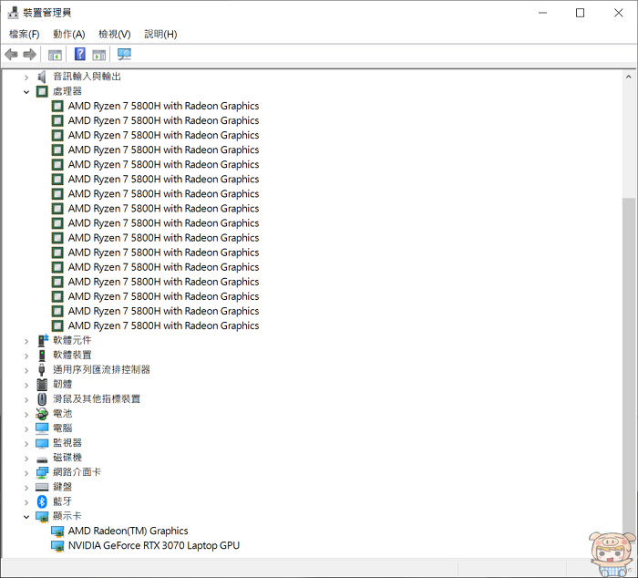Expand the 電腦 category
638x578 pixels.
[26, 428]
